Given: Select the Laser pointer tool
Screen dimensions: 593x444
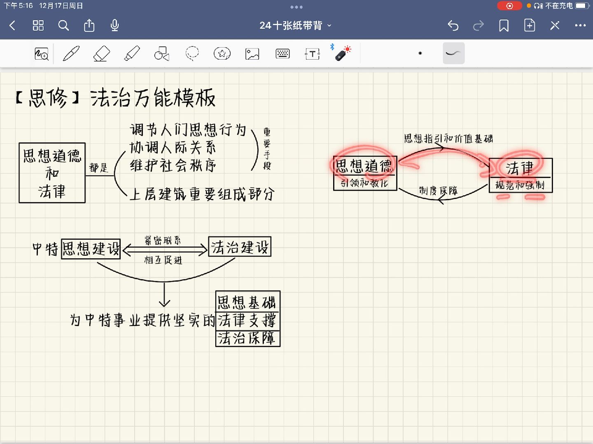Looking at the screenshot, I should coord(343,53).
